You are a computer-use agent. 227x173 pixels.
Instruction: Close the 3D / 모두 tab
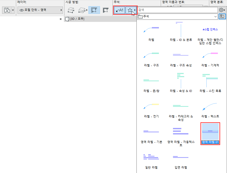pyautogui.click(x=61, y=19)
